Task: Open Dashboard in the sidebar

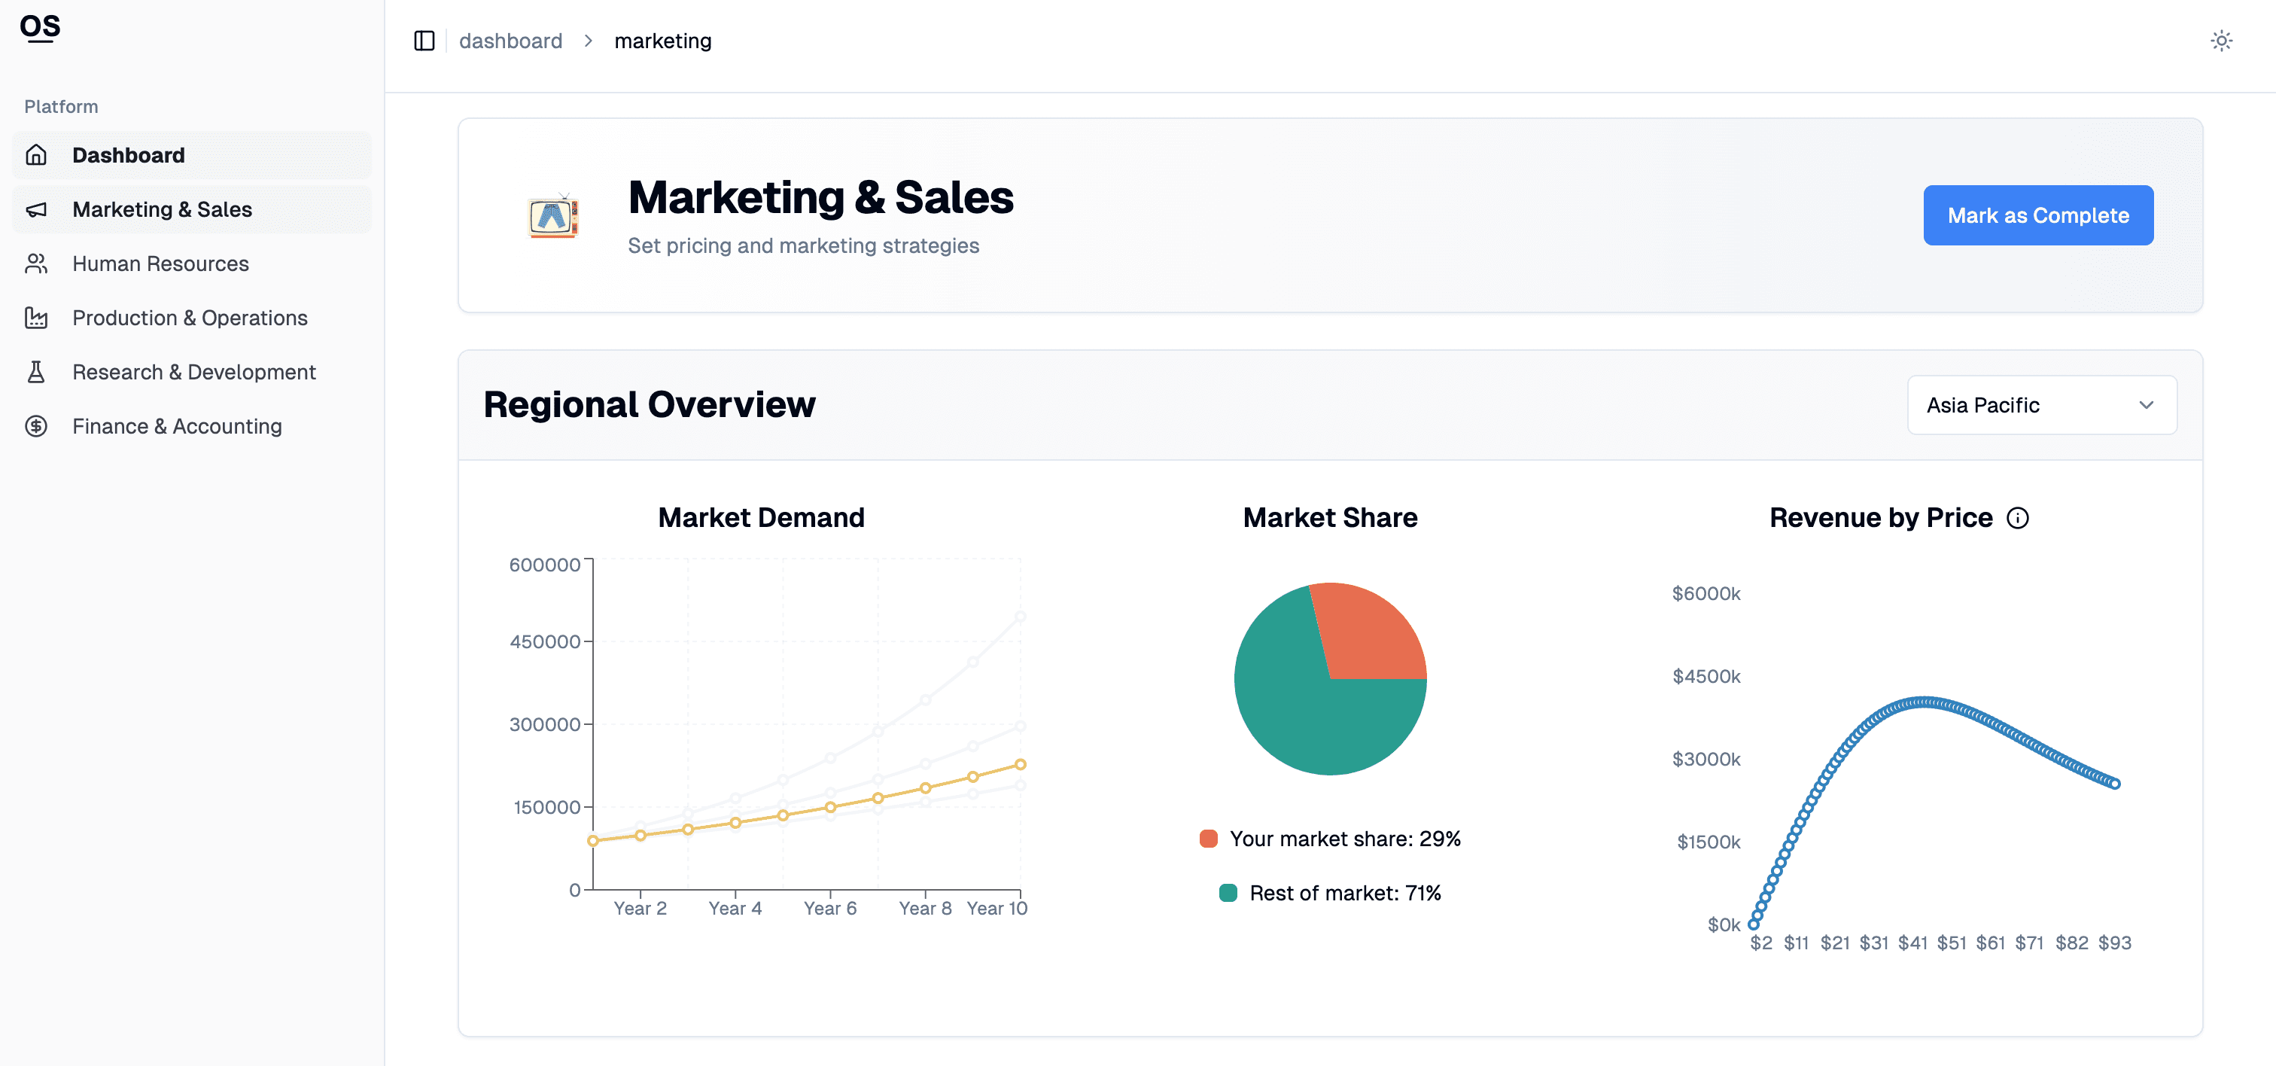Action: pos(192,154)
